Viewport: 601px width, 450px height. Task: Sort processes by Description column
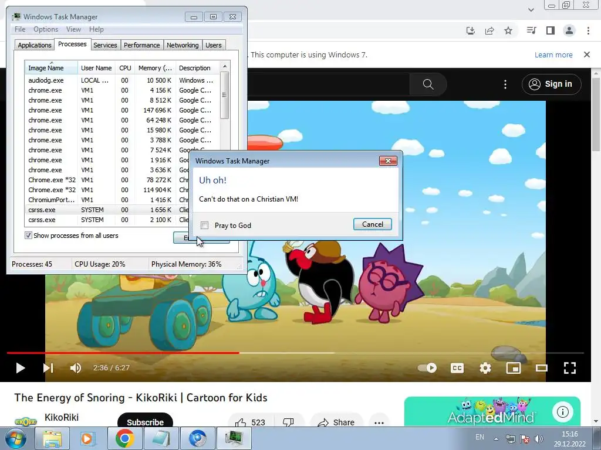[197, 68]
